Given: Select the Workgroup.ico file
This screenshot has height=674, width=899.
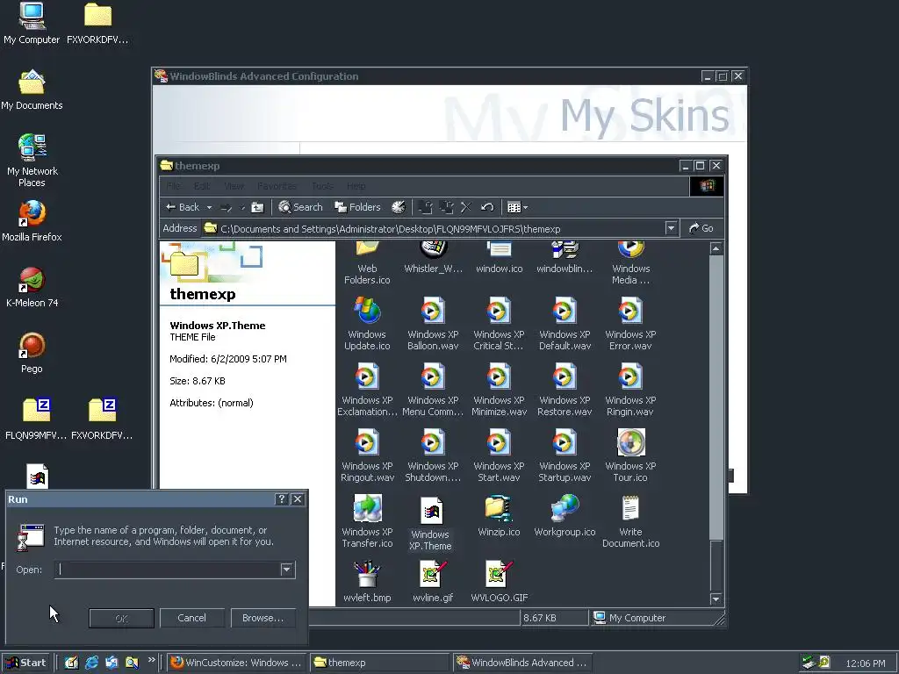Looking at the screenshot, I should pos(565,516).
